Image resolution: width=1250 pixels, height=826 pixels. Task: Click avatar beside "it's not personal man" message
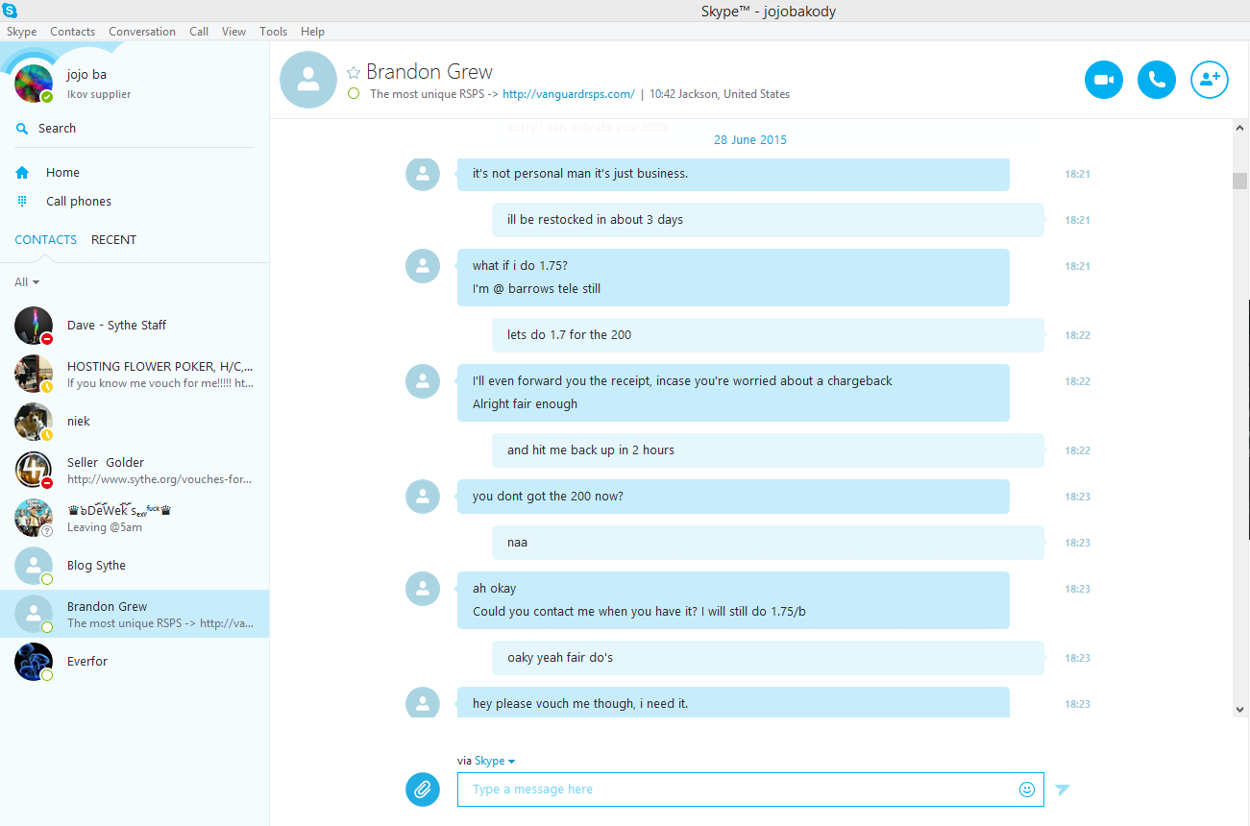pyautogui.click(x=423, y=174)
